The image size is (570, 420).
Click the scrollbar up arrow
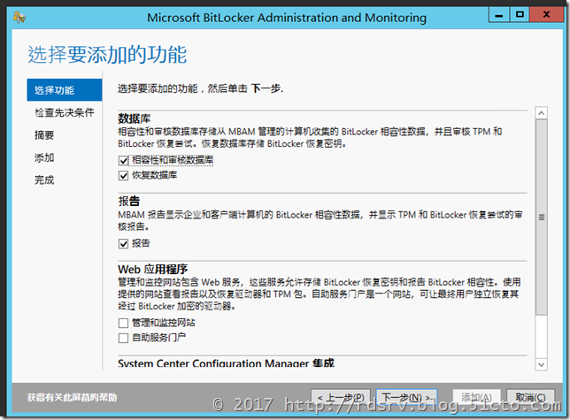tap(542, 113)
